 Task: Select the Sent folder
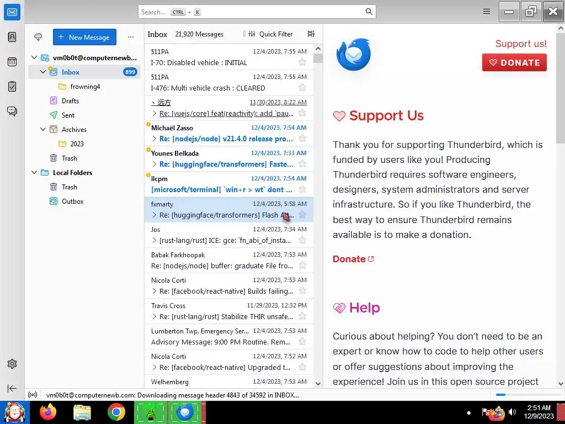point(68,115)
